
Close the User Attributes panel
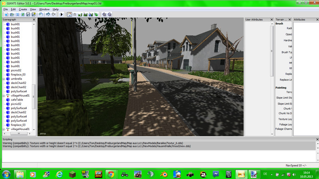click(x=272, y=19)
